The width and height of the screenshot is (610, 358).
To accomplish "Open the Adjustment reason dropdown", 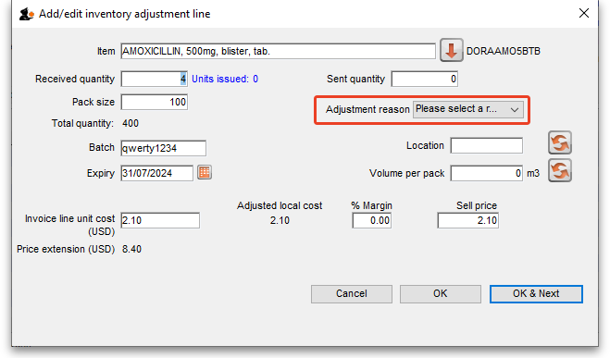I will pyautogui.click(x=468, y=109).
